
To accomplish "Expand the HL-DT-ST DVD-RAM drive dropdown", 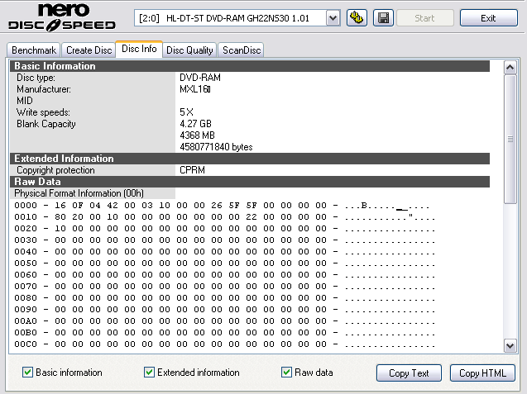I will [x=333, y=18].
